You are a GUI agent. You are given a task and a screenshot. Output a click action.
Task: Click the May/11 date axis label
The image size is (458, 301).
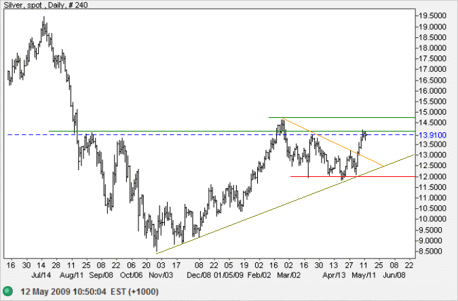[x=364, y=275]
